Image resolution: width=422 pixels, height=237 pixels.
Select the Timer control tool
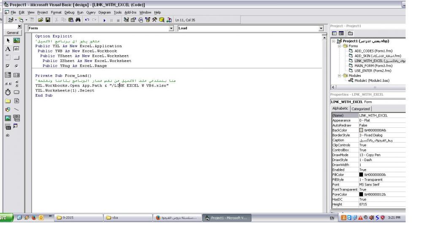[8, 92]
